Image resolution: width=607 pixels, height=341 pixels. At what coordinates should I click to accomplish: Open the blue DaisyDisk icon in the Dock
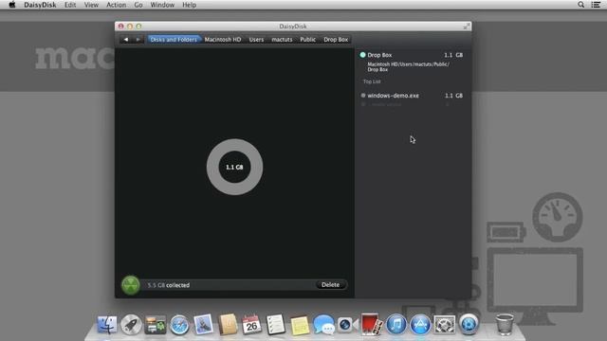coord(469,324)
